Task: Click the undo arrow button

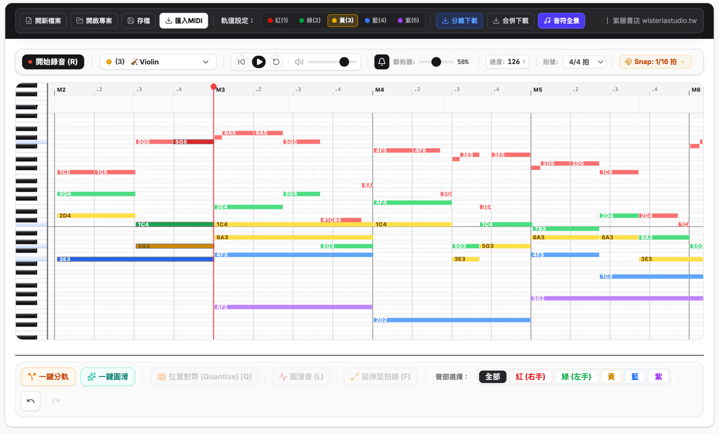Action: click(x=31, y=401)
